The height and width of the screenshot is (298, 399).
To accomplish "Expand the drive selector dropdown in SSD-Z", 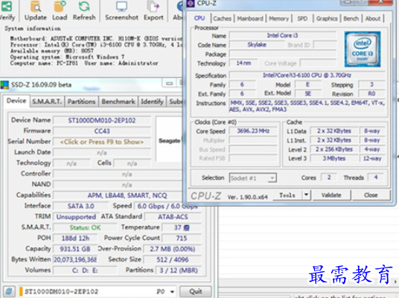I will click(x=172, y=291).
